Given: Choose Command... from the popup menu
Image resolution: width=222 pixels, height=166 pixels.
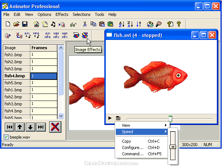Looking at the screenshot, I should pos(142,154).
